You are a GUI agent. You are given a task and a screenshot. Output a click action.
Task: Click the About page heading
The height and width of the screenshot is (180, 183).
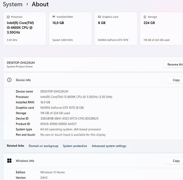click(x=40, y=4)
